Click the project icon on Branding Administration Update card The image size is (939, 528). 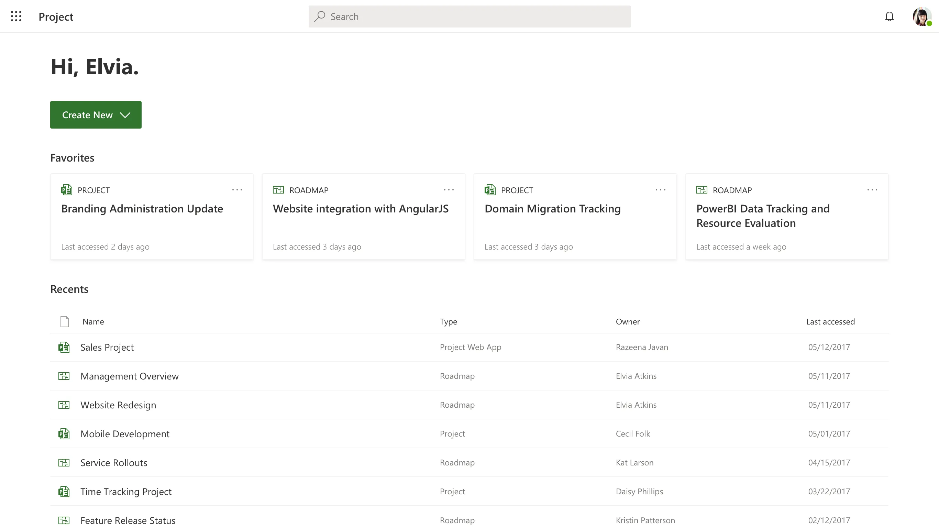(66, 190)
